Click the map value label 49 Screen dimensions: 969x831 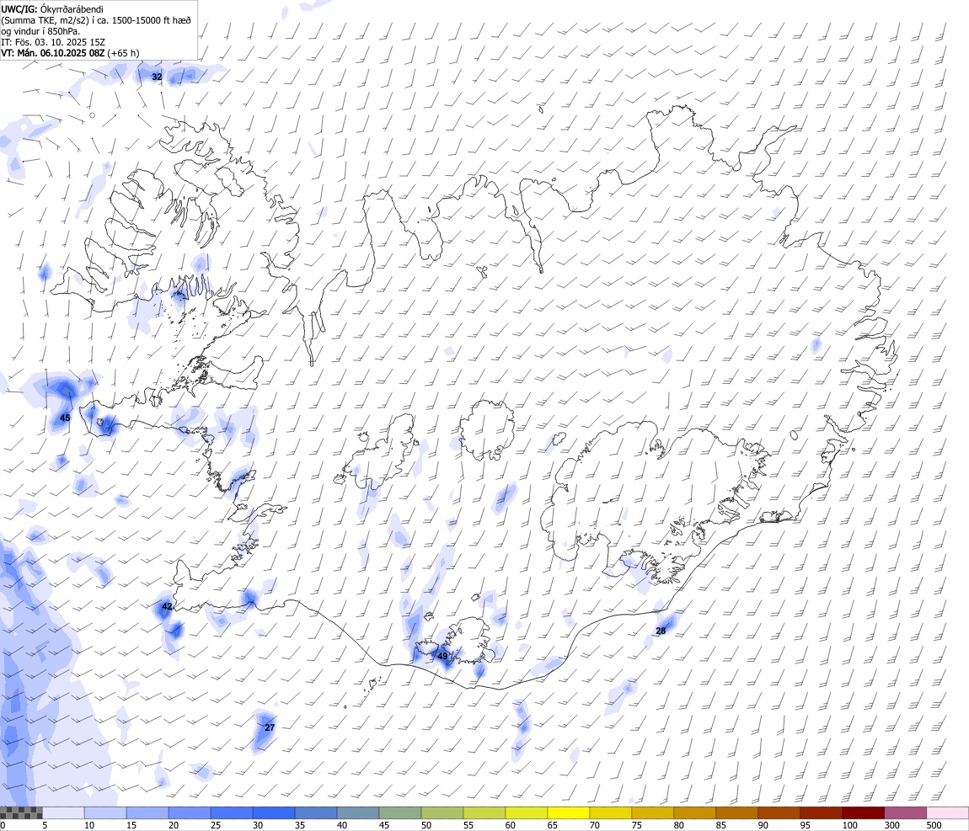(442, 656)
